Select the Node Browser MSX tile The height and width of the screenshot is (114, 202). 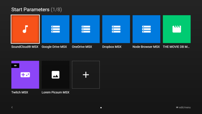(x=146, y=29)
